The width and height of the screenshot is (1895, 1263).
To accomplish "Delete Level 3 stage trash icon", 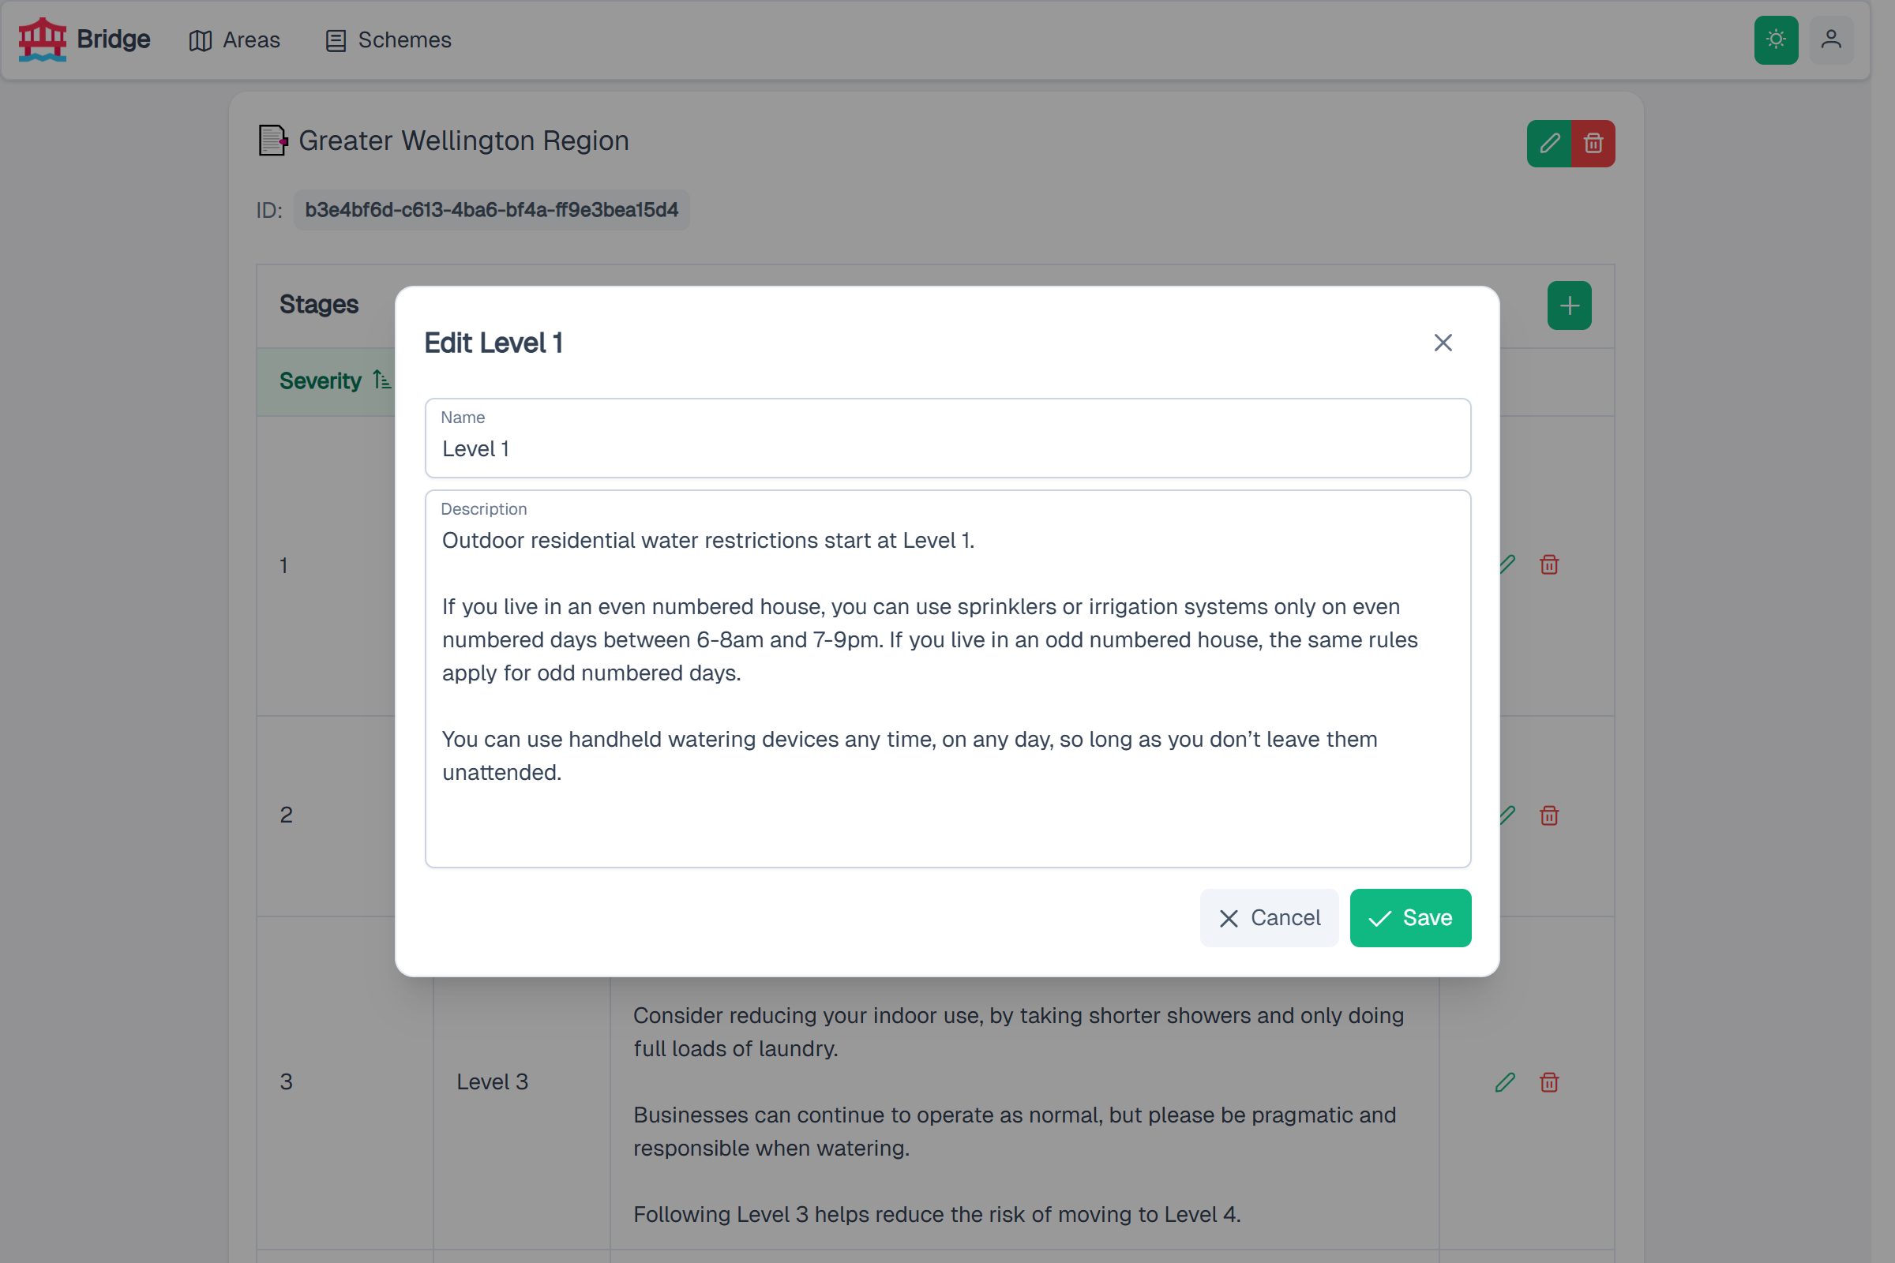I will click(1548, 1081).
